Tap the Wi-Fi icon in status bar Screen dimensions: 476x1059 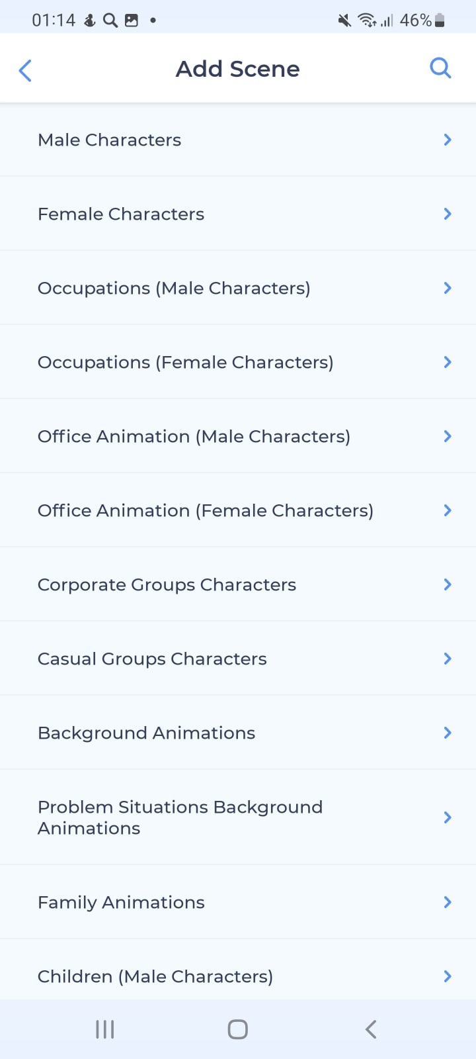tap(366, 20)
